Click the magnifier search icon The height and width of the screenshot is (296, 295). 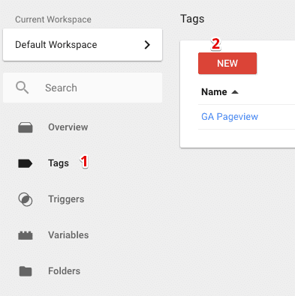[23, 88]
